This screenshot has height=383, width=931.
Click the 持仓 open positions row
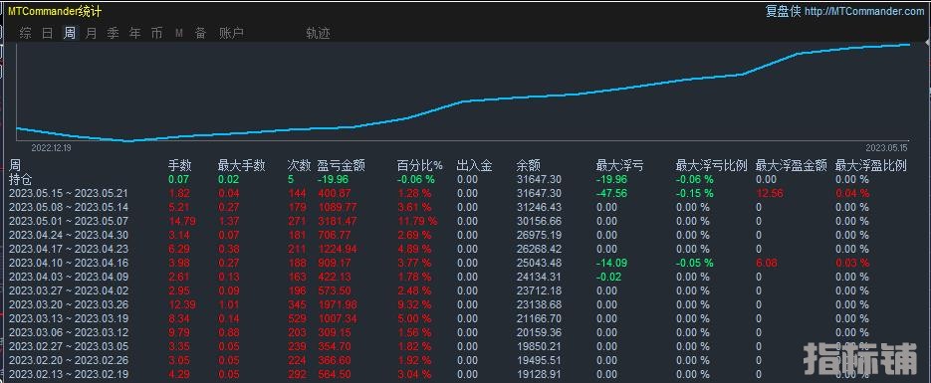tap(466, 179)
